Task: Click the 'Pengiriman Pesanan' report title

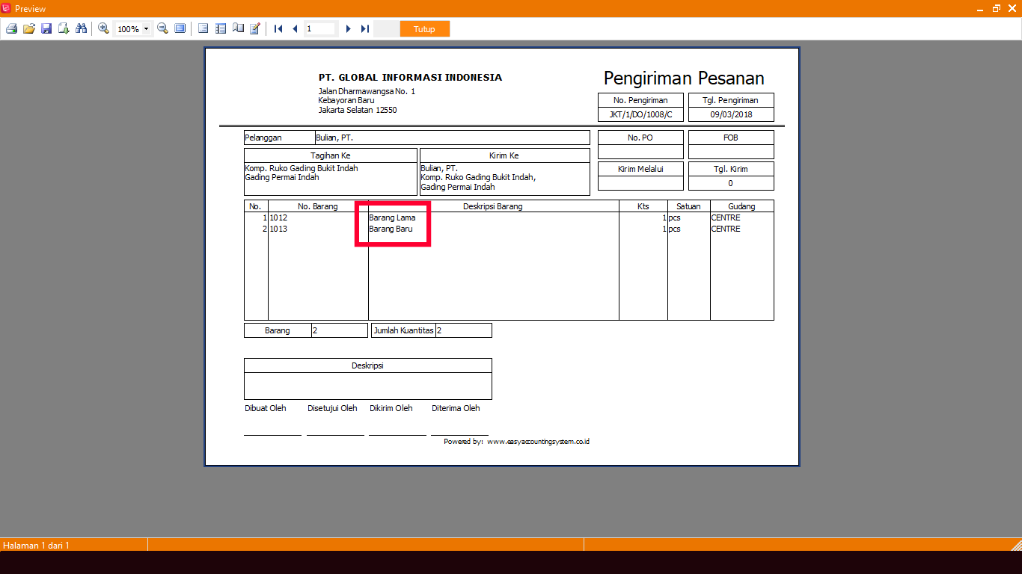Action: tap(684, 78)
